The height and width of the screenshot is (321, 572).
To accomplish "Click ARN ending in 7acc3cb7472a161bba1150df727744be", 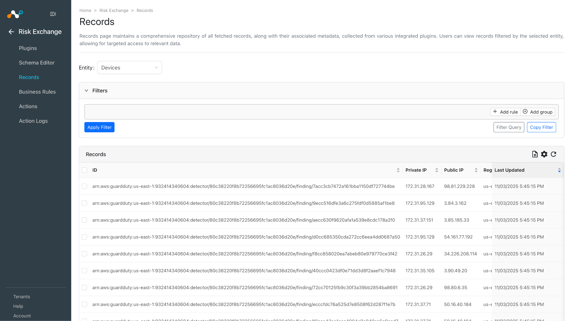I will 244,186.
